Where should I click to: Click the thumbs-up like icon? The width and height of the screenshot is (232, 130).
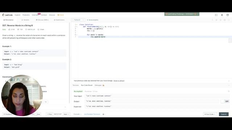[x=9, y=30]
